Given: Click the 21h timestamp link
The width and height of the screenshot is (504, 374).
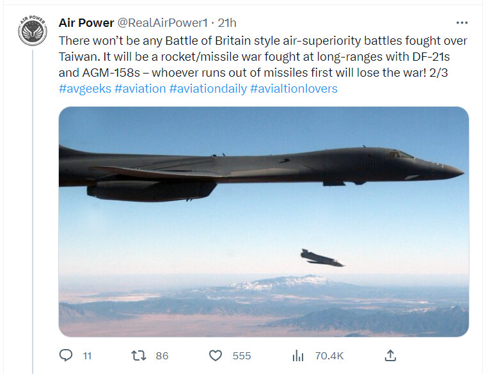Looking at the screenshot, I should [x=228, y=23].
